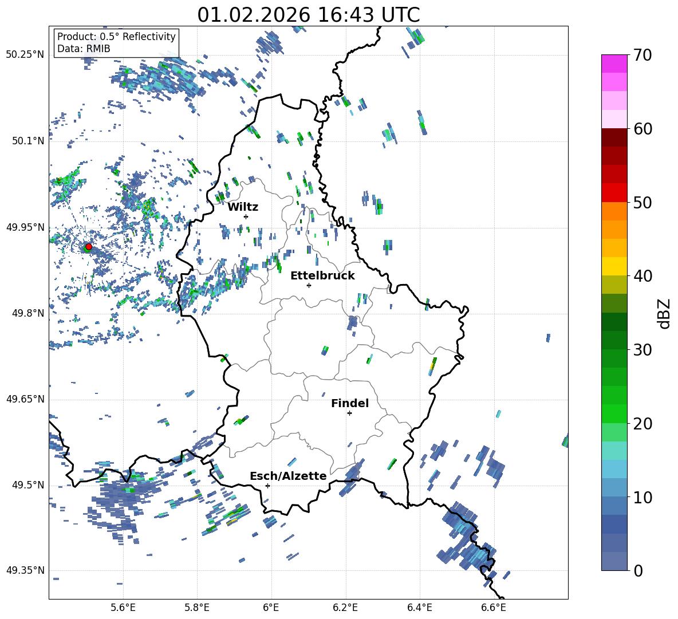Image resolution: width=678 pixels, height=619 pixels.
Task: Click the turquoise colorbar segment above 15
Action: [x=614, y=450]
